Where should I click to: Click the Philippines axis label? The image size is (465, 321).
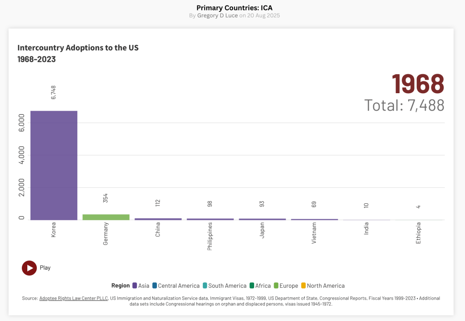(210, 236)
